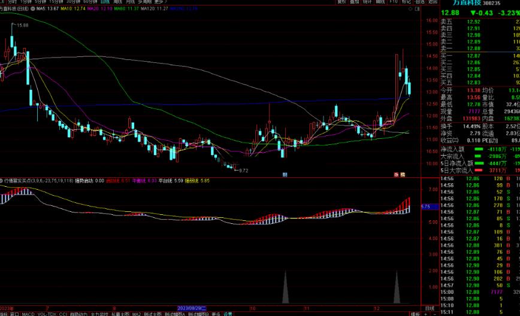Click the 卖五 12.92 order row

click(x=480, y=22)
